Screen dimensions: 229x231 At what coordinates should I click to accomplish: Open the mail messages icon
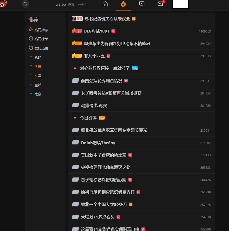(160, 4)
